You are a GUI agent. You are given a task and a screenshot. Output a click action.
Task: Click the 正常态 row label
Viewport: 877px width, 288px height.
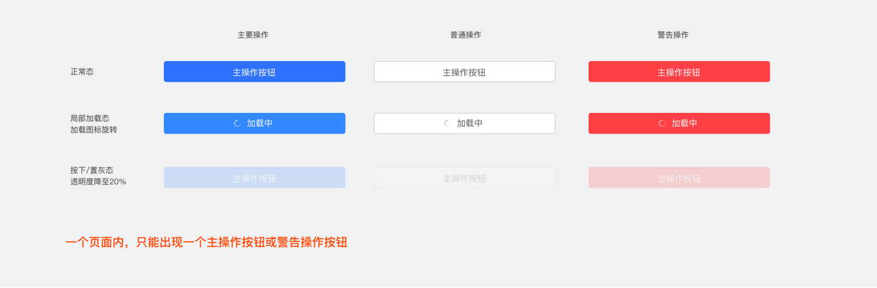(x=82, y=72)
